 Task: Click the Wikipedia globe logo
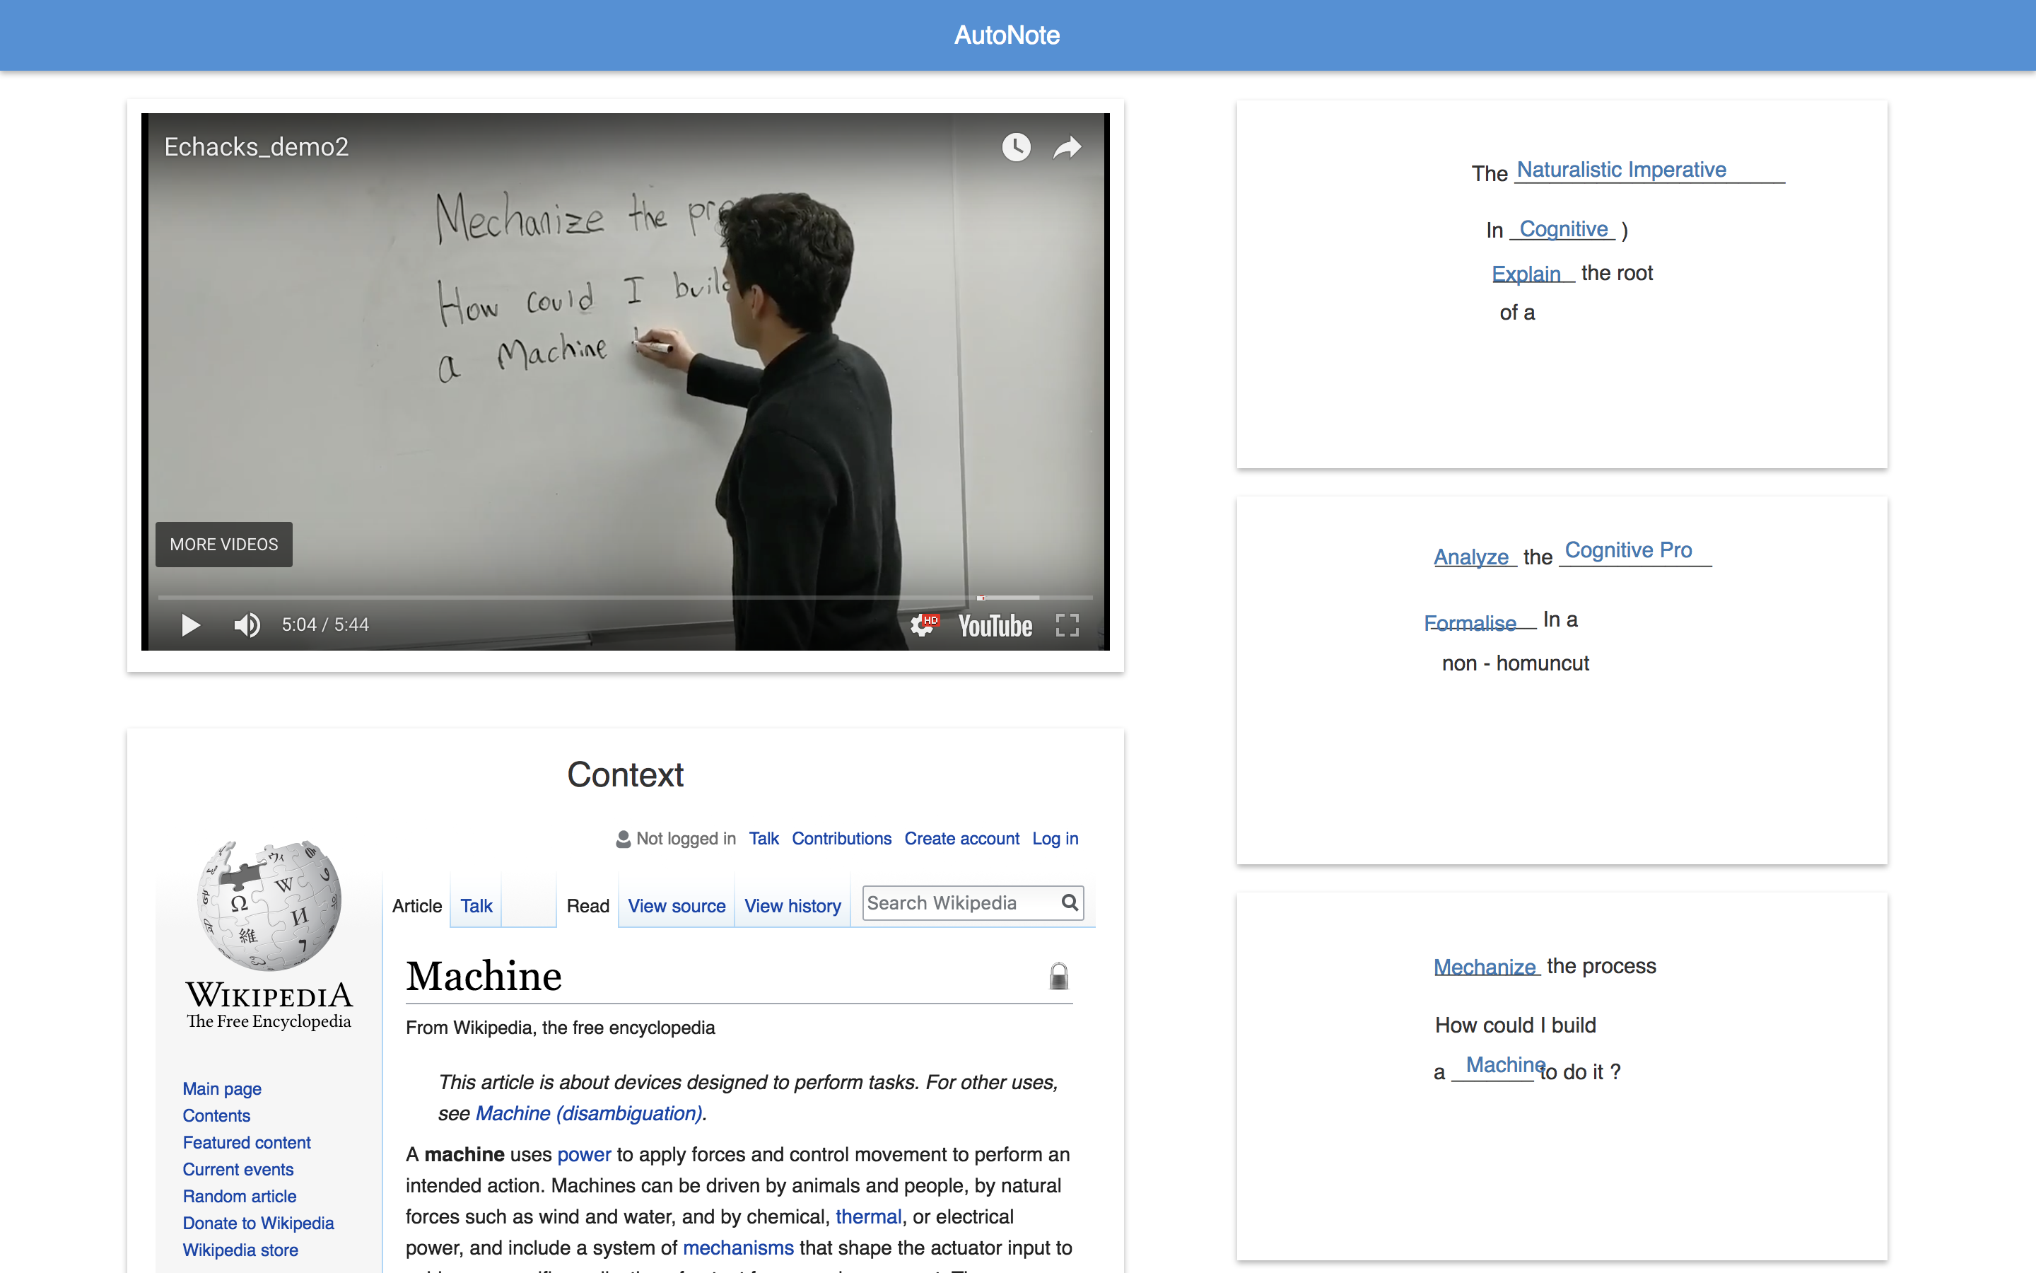click(269, 905)
